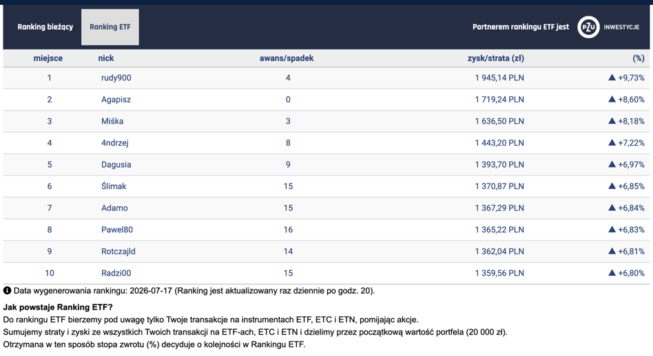Select the nick Adamo
The image size is (653, 356).
pyautogui.click(x=114, y=208)
